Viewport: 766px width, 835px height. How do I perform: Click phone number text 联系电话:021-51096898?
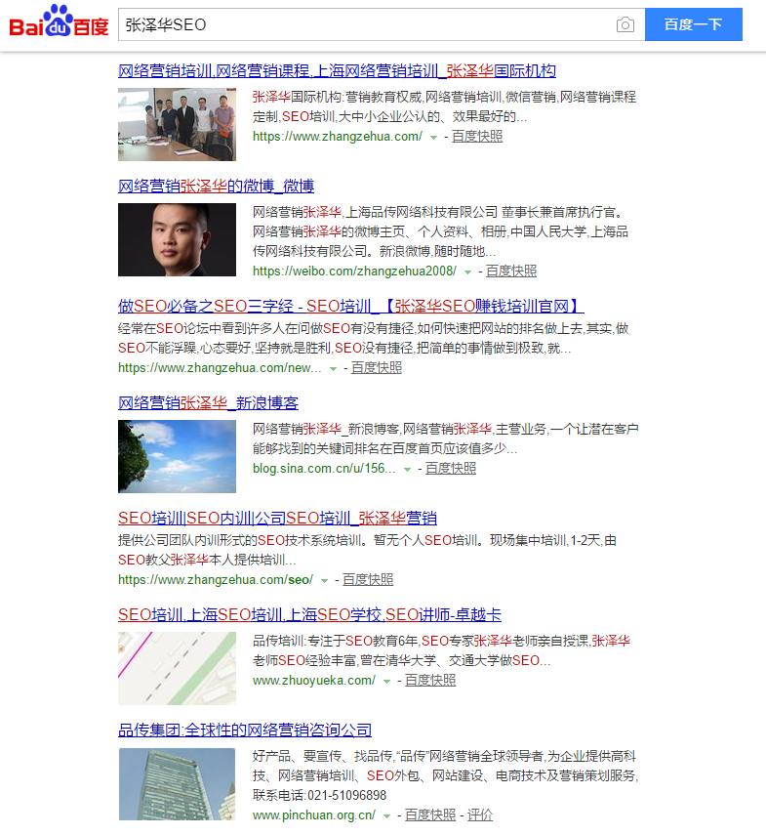pyautogui.click(x=319, y=796)
